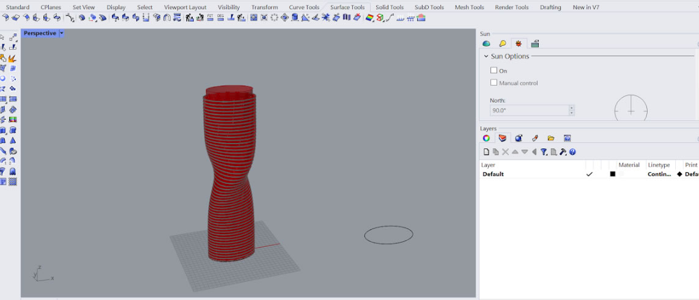Click the hammer tools icon in the Layers toolbar
The image size is (699, 300).
[563, 152]
